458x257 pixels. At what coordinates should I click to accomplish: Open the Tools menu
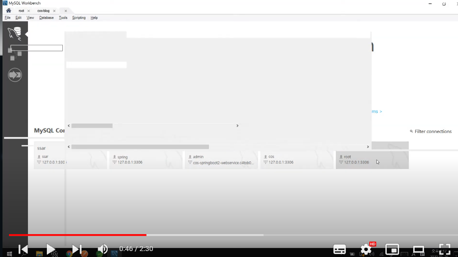[x=63, y=18]
